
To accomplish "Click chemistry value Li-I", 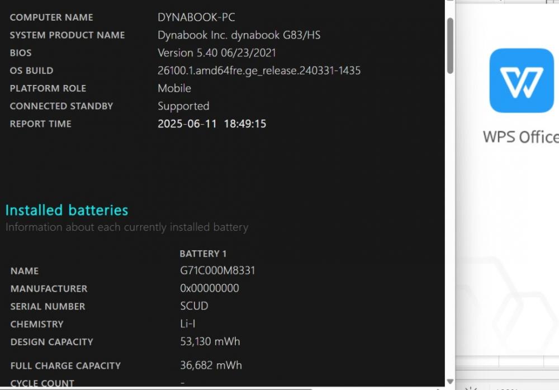I will pyautogui.click(x=187, y=324).
